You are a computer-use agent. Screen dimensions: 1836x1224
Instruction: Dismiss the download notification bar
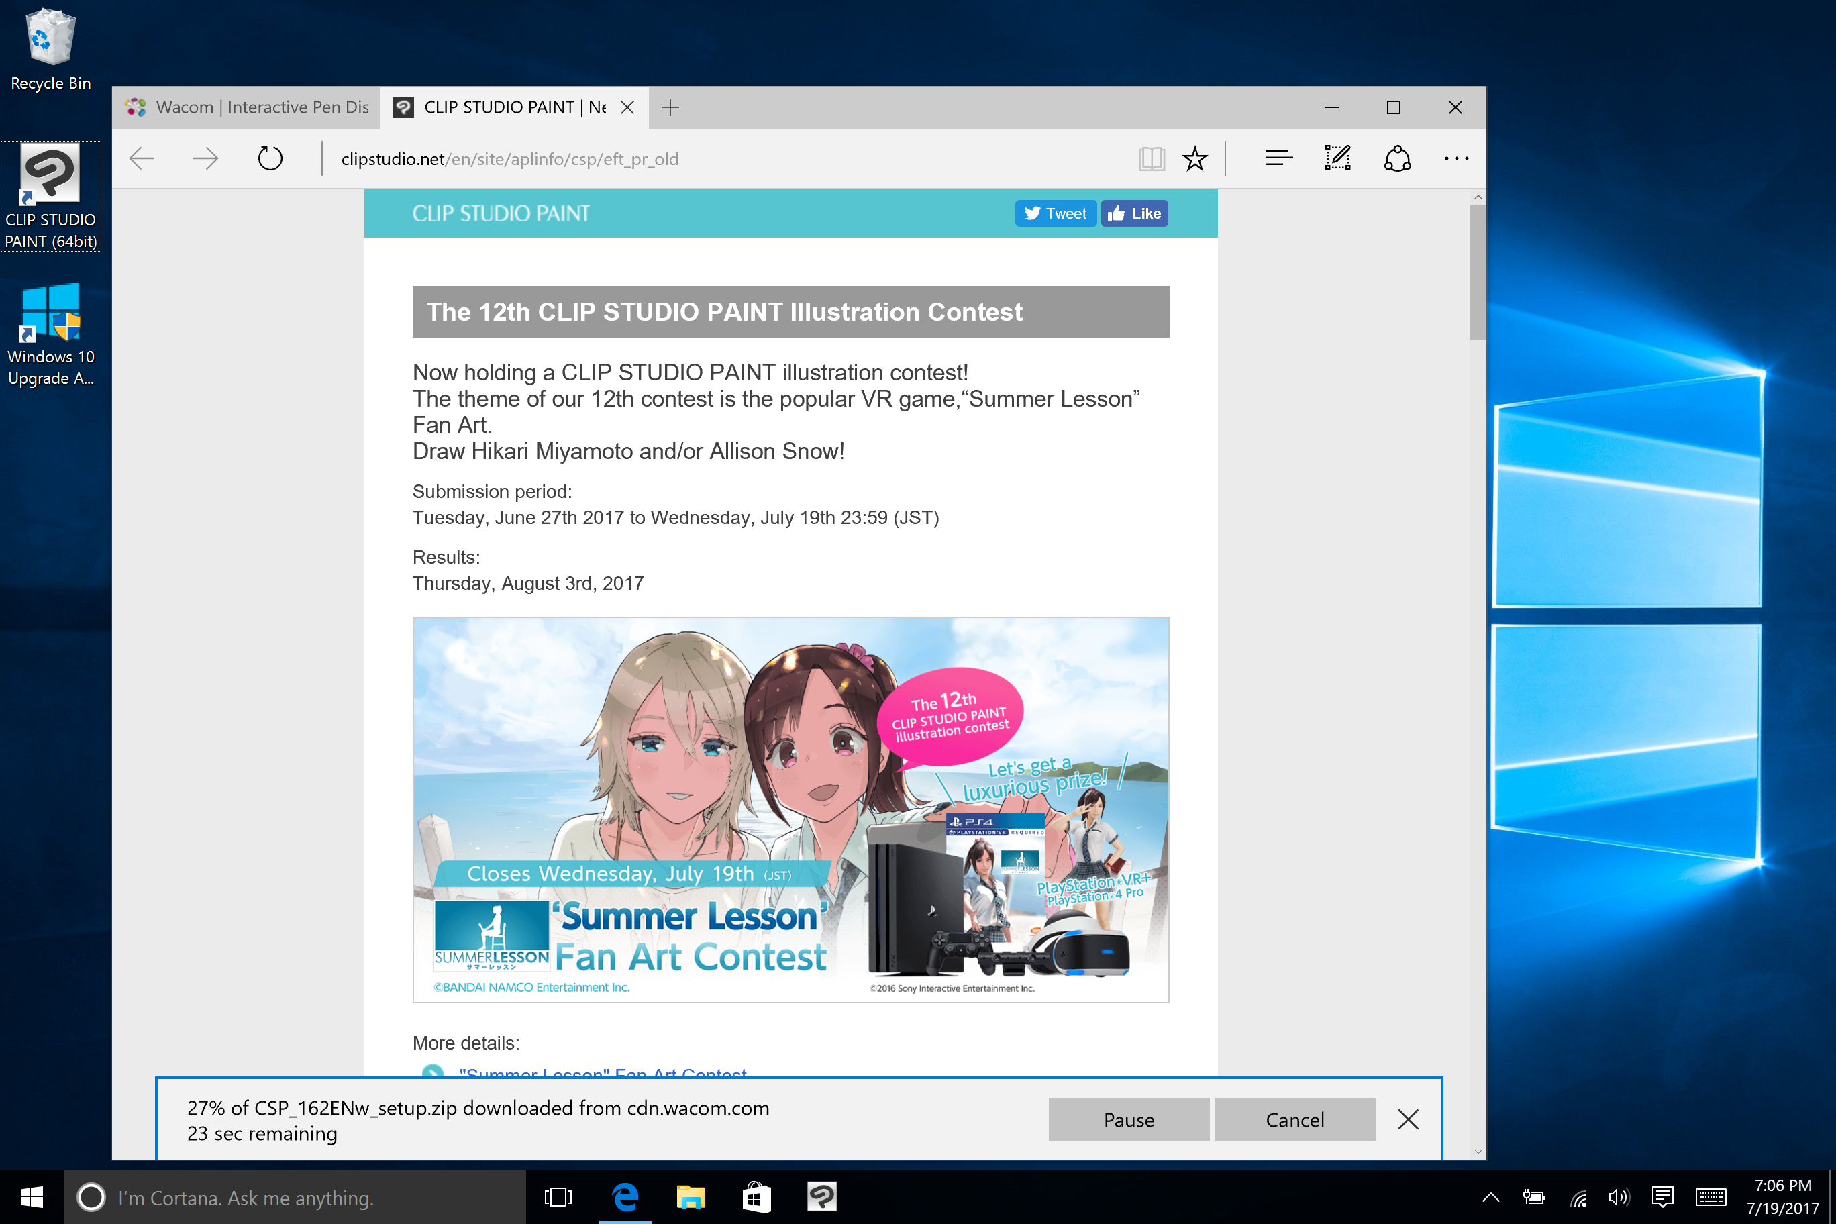click(x=1407, y=1119)
